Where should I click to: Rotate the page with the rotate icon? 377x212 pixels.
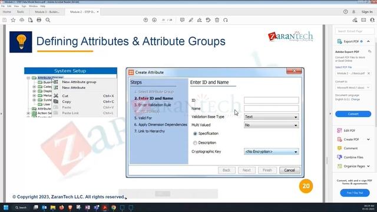(226, 20)
